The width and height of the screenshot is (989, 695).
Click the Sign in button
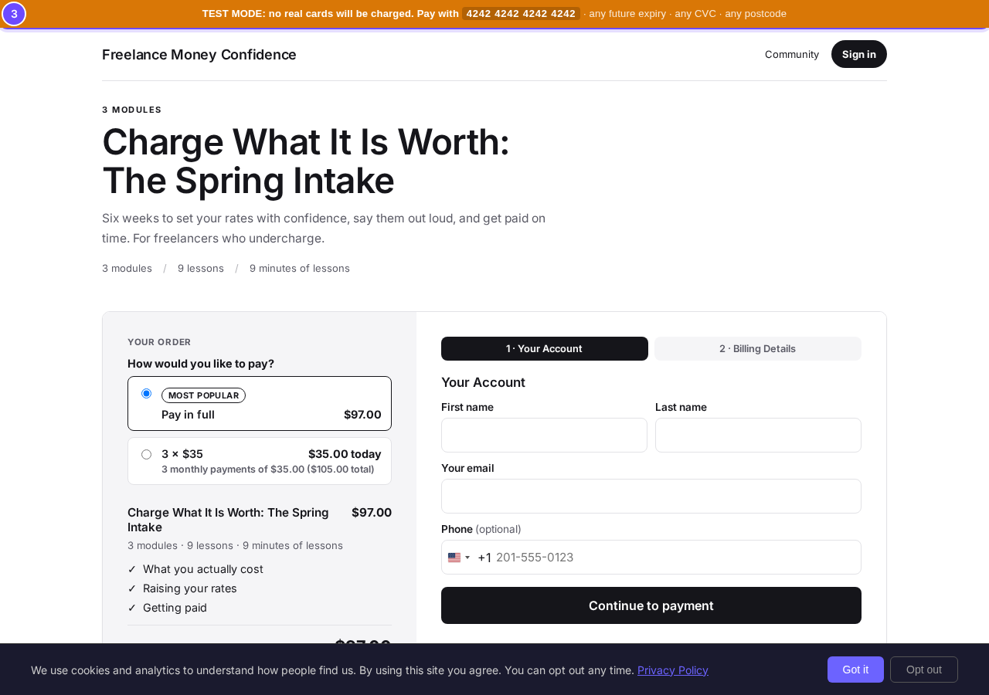click(x=859, y=54)
